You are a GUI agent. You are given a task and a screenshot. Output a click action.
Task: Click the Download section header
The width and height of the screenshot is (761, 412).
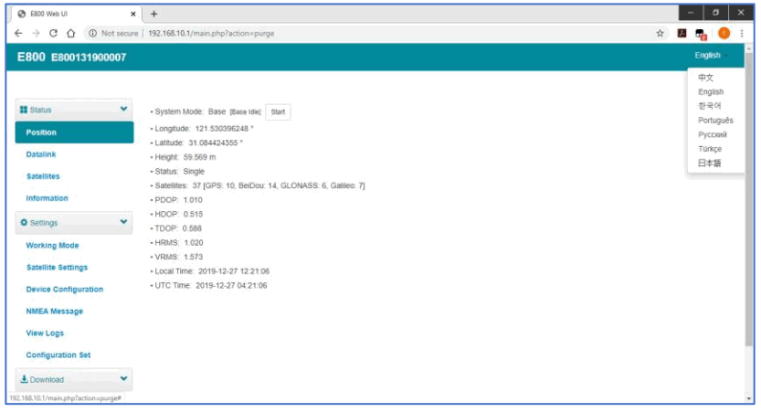click(x=74, y=379)
